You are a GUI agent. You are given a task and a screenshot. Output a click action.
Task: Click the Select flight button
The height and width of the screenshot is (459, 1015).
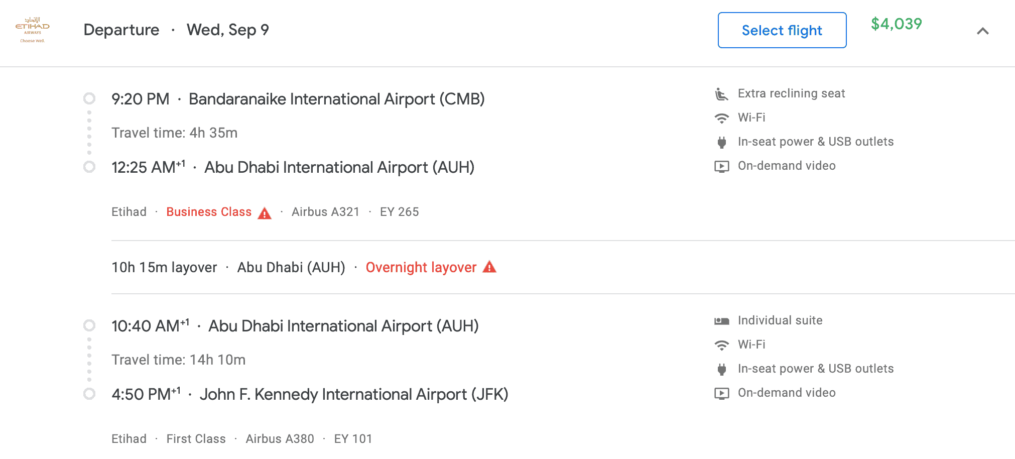click(x=782, y=30)
